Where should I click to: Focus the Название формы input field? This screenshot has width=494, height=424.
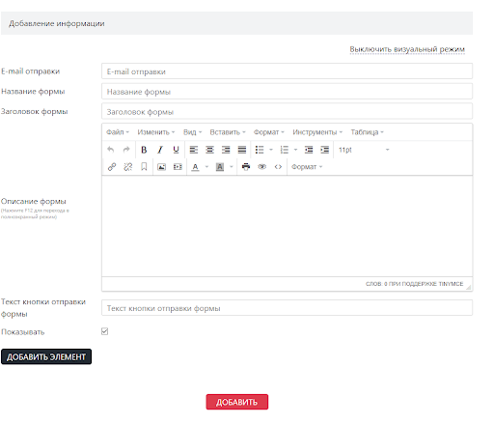pyautogui.click(x=287, y=92)
